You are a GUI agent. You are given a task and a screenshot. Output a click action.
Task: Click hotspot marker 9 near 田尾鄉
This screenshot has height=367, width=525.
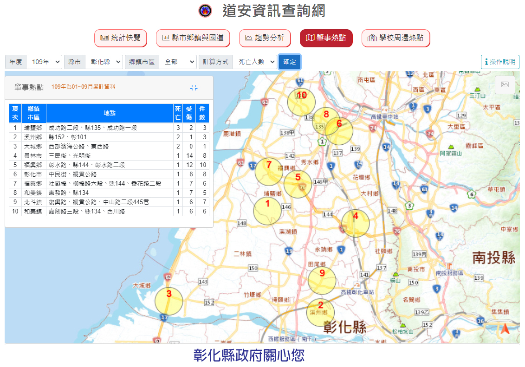click(x=322, y=280)
